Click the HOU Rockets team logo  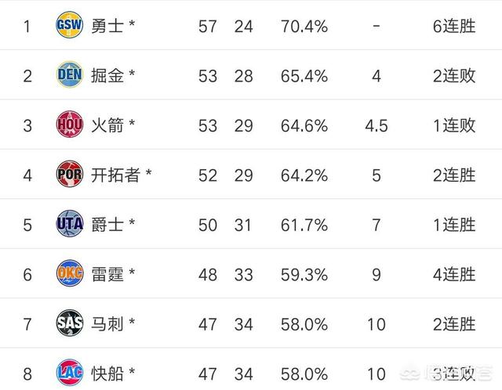[70, 125]
